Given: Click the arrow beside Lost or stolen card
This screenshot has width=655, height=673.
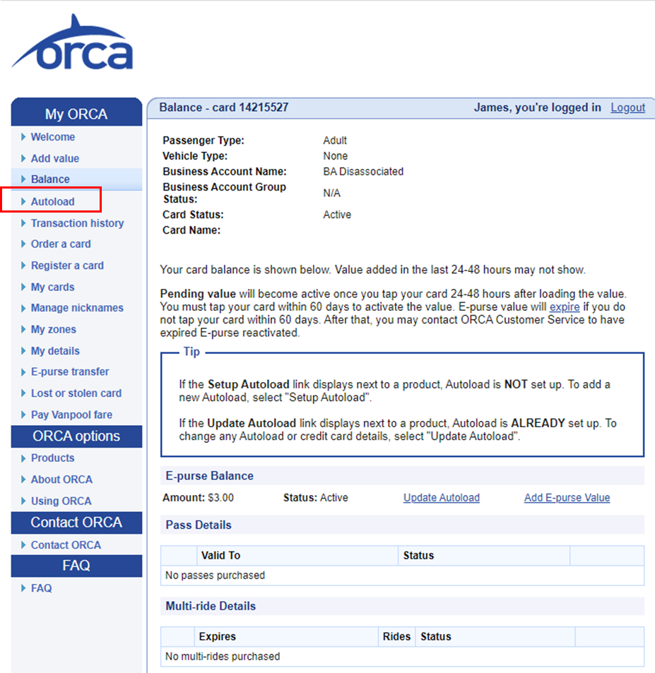Looking at the screenshot, I should tap(23, 393).
